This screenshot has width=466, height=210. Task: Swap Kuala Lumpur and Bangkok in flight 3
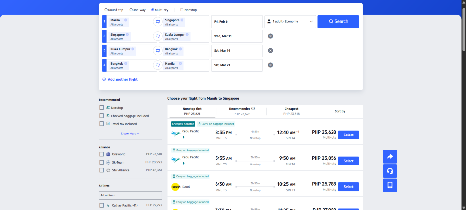point(157,51)
